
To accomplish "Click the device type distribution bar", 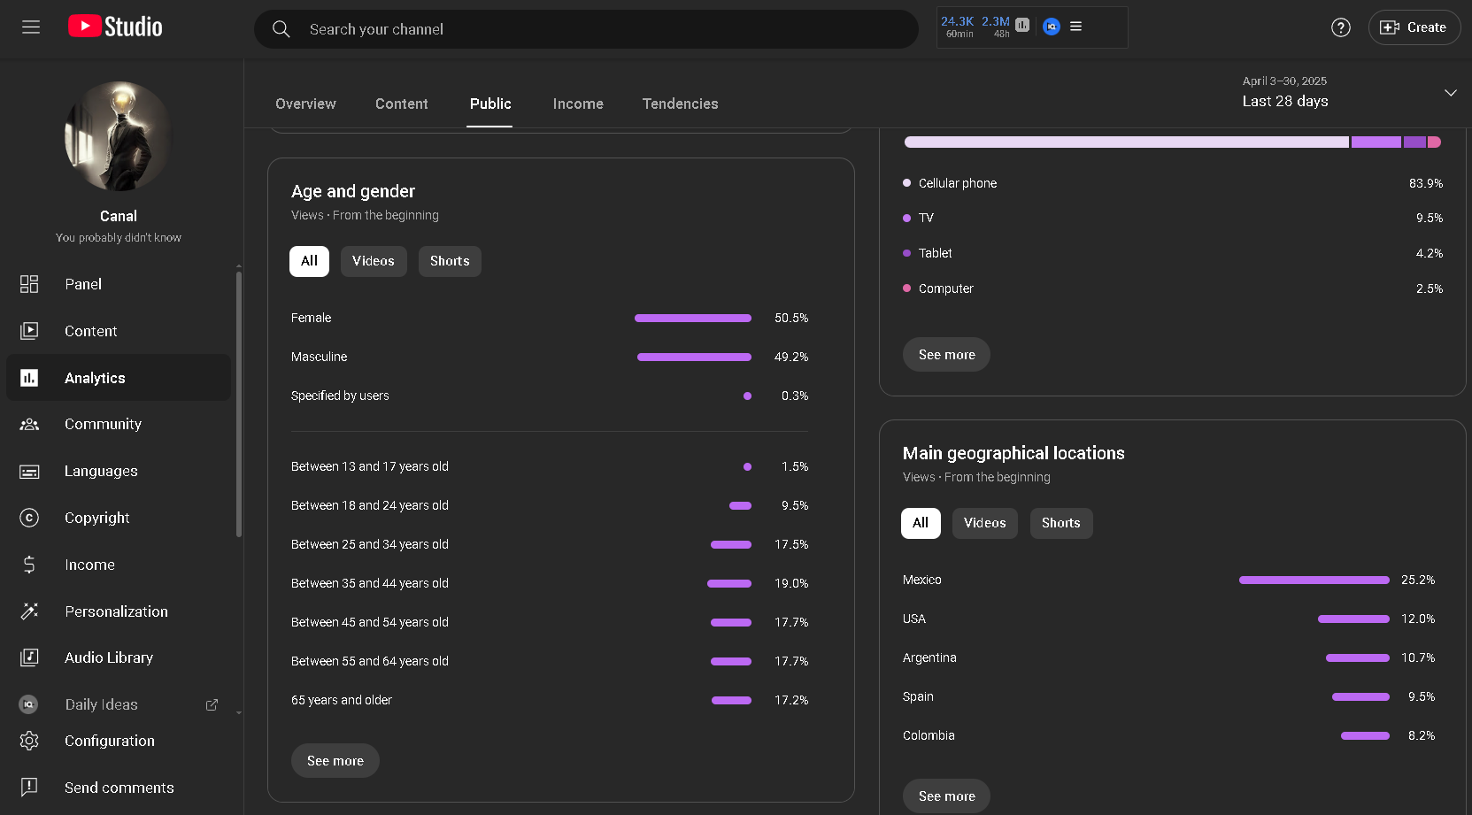I will 1173,142.
